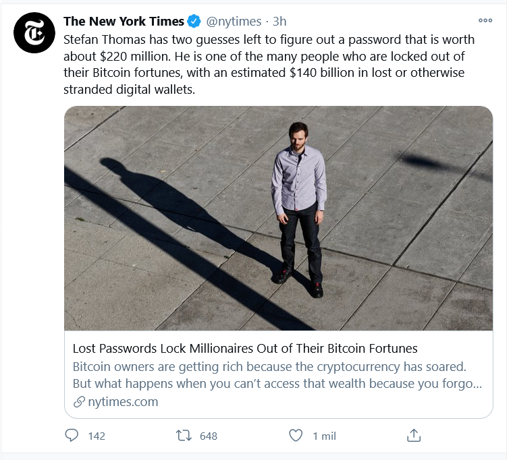Open The New York Times display name

124,22
